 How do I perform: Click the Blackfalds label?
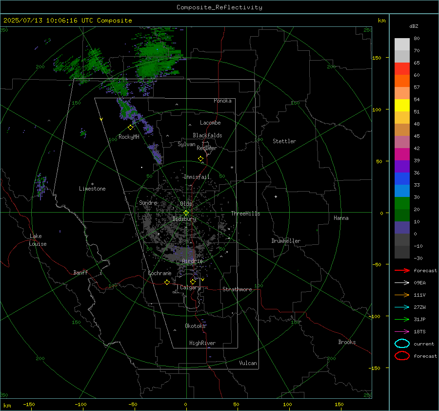pyautogui.click(x=207, y=135)
